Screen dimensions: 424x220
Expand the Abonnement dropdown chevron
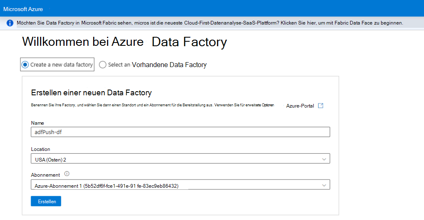click(x=324, y=185)
